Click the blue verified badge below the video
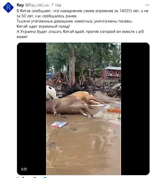The height and width of the screenshot is (178, 153). (x=45, y=177)
